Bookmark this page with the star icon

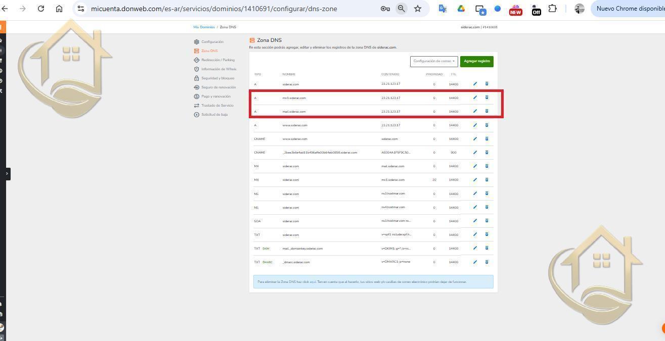tap(418, 9)
